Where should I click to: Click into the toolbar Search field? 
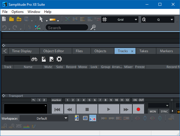[67, 28]
